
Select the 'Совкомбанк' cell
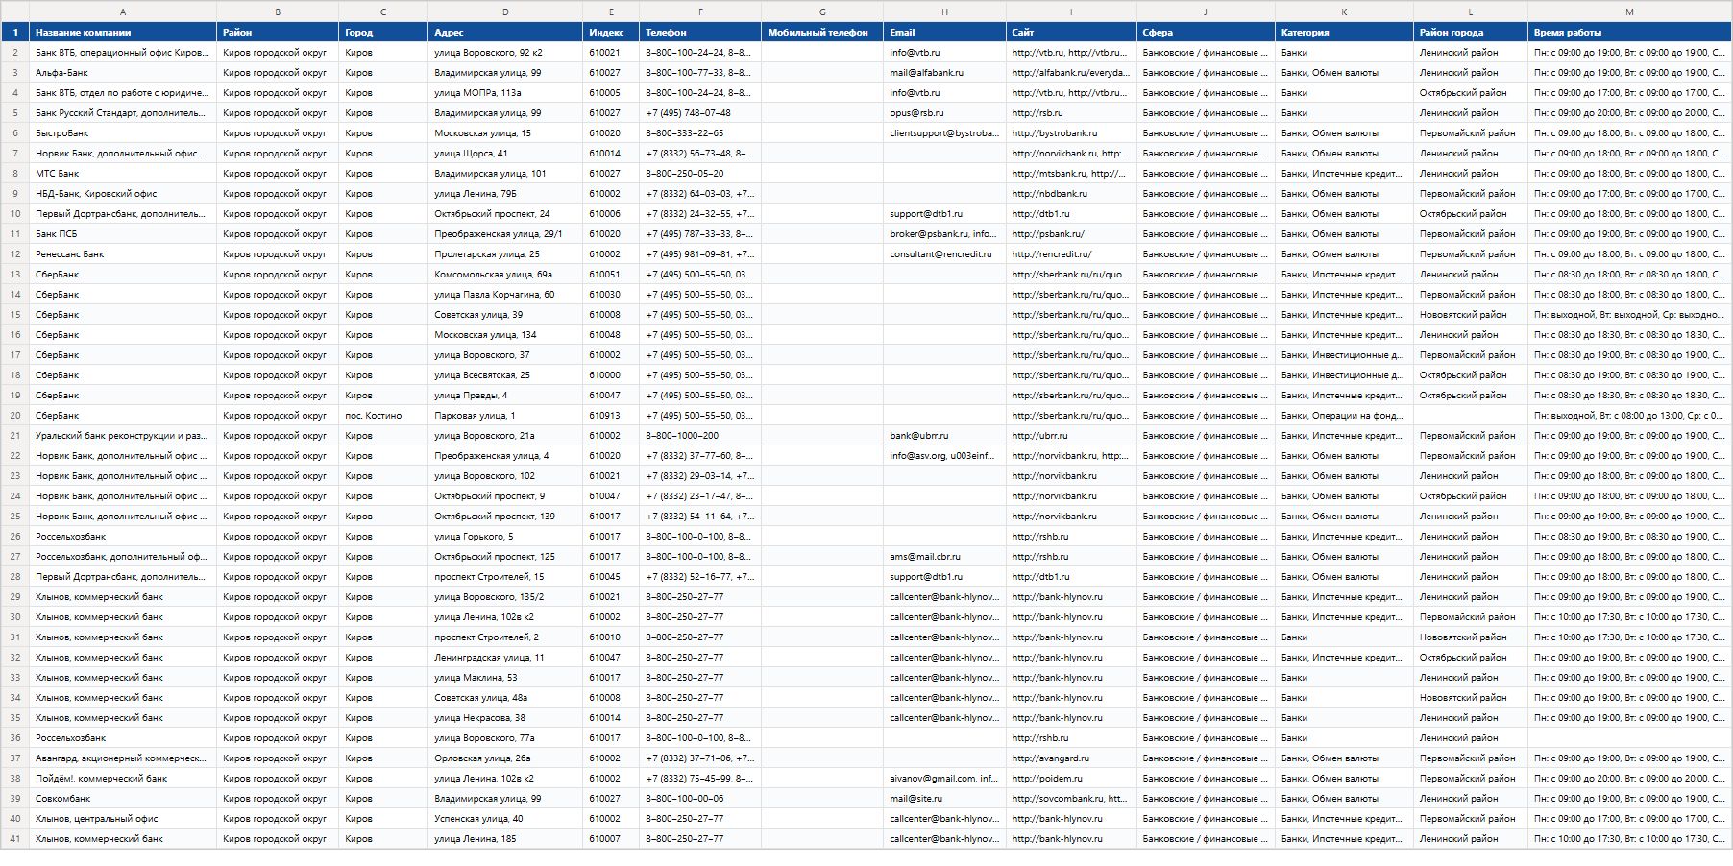tap(123, 799)
